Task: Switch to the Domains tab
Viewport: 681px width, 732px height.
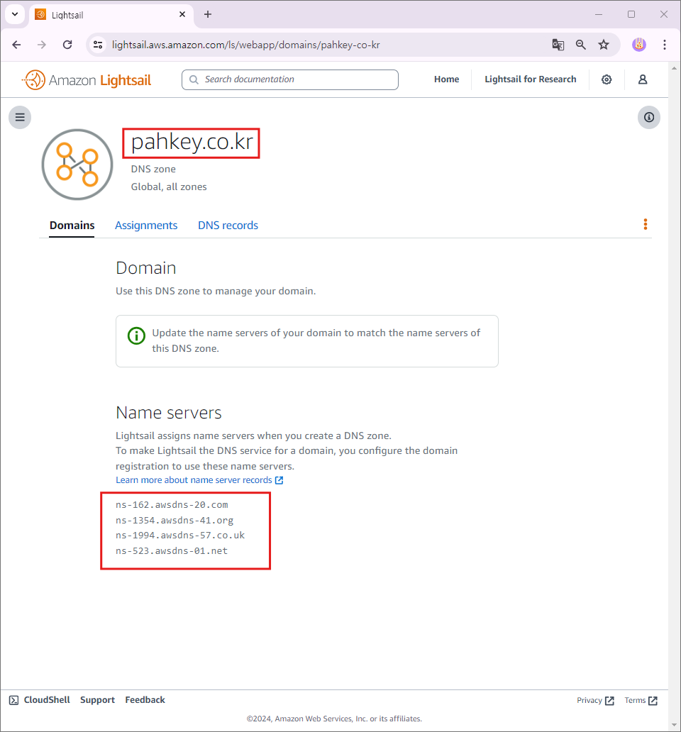Action: (72, 226)
